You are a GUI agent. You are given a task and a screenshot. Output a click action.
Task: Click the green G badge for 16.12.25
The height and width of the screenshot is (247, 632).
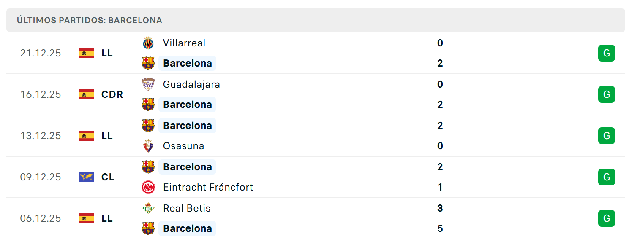pos(607,94)
